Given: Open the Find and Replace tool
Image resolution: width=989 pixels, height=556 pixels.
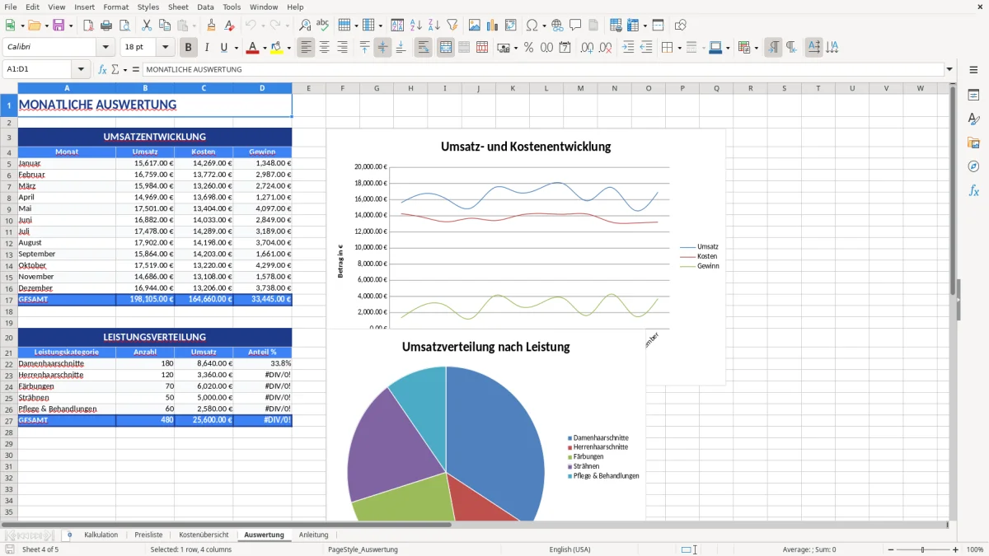Looking at the screenshot, I should click(x=305, y=25).
